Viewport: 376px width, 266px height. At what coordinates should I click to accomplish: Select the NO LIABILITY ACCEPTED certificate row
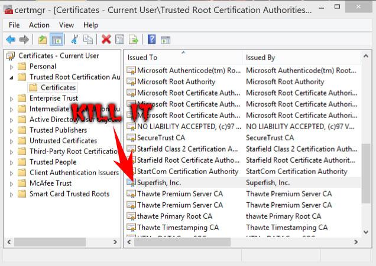[242, 127]
